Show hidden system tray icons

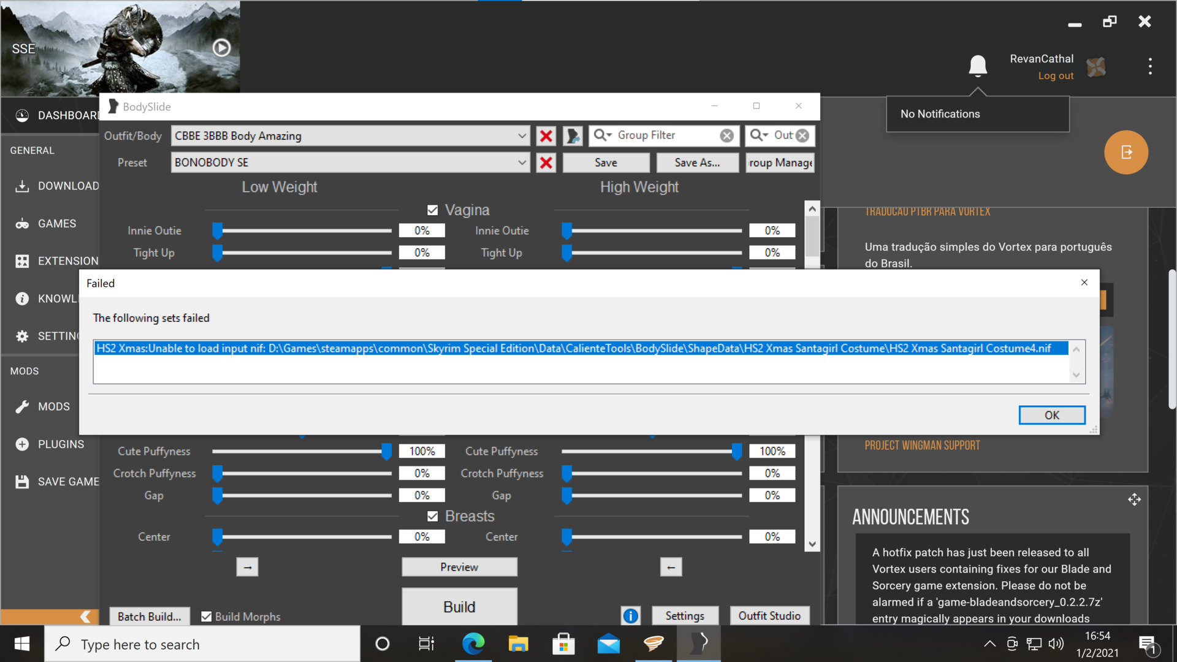tap(989, 644)
